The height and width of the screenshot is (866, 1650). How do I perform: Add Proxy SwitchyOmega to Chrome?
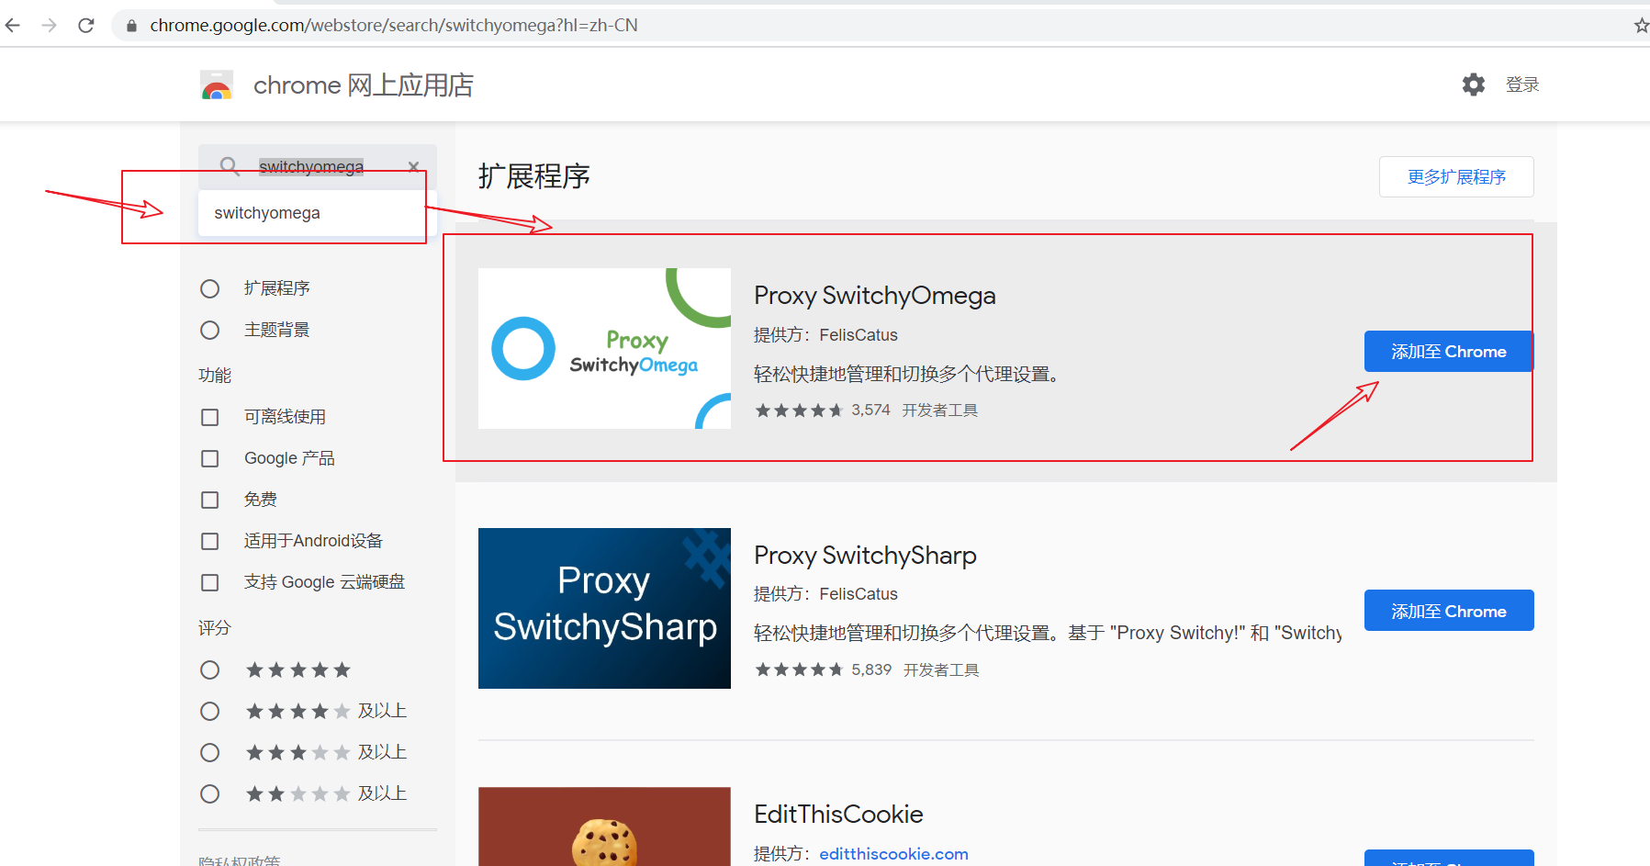pyautogui.click(x=1449, y=351)
